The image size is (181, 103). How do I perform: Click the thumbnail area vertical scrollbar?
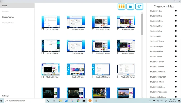point(142,24)
